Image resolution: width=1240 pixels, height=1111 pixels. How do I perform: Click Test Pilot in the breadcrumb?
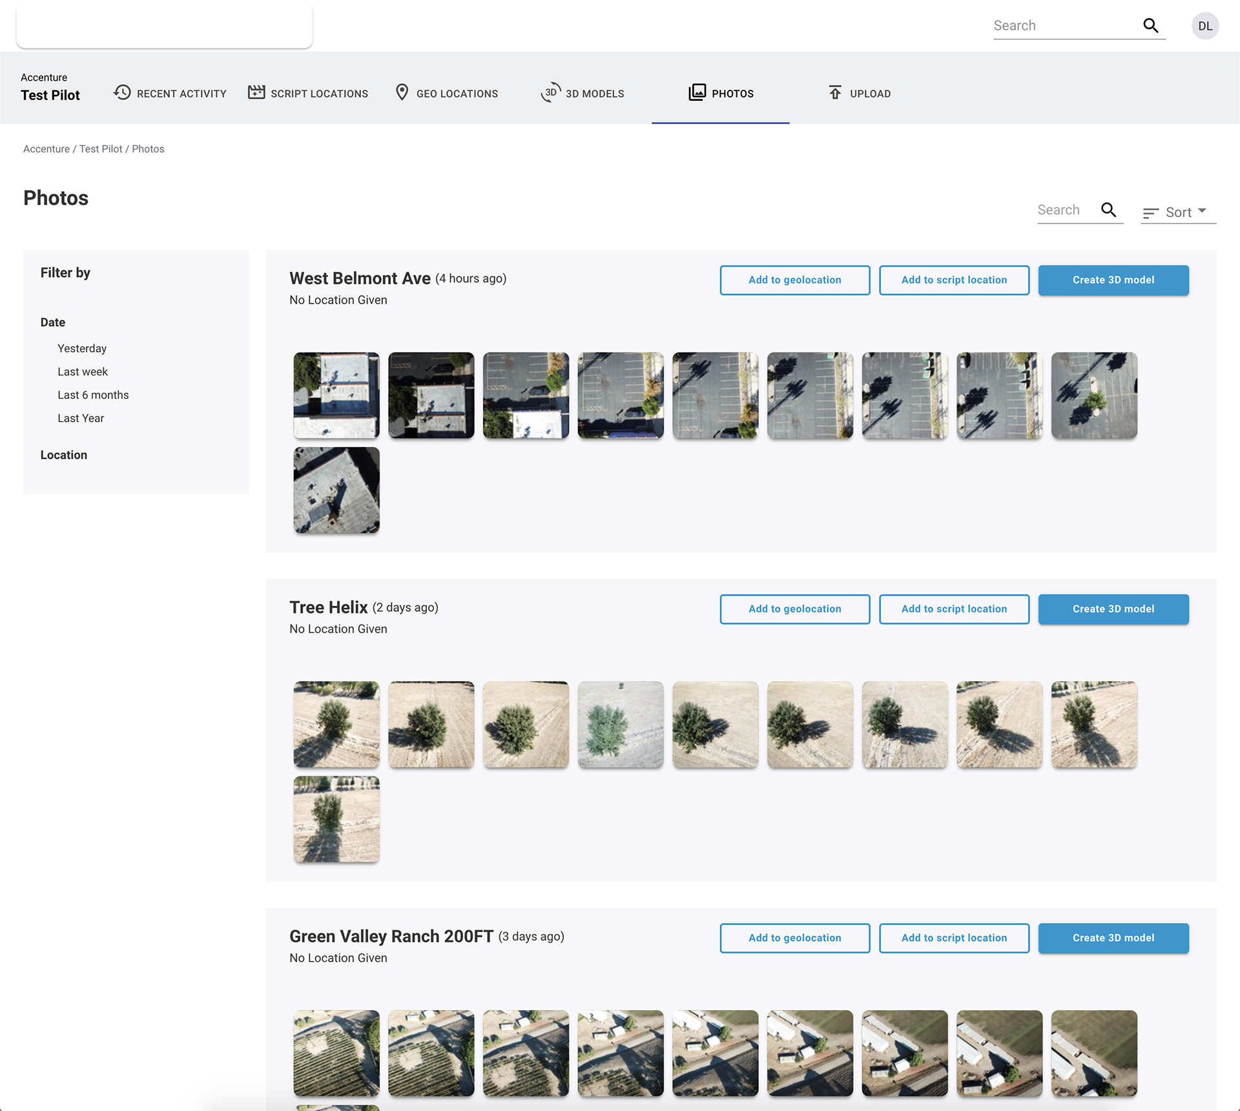(x=101, y=149)
